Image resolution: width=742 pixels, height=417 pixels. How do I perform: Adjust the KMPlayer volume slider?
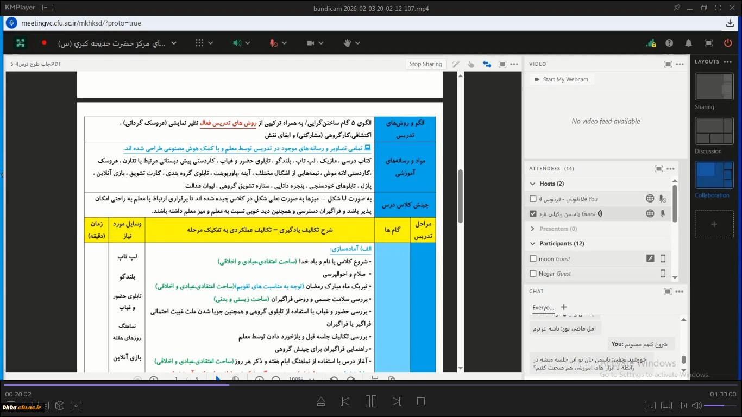(721, 406)
